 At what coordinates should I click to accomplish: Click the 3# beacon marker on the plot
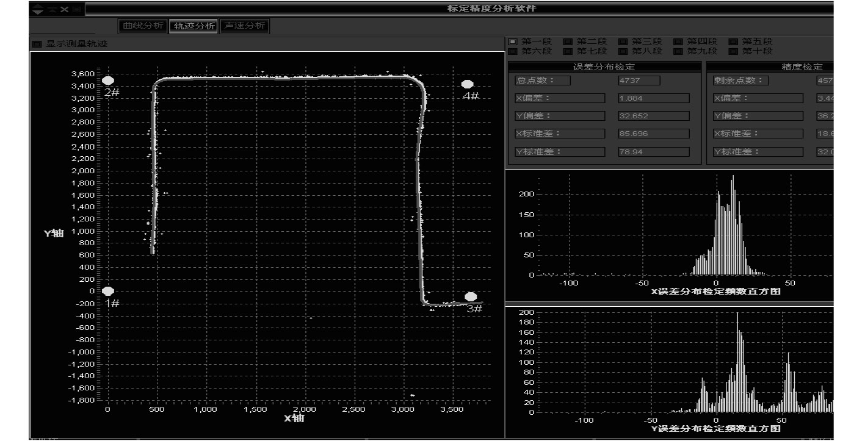click(x=471, y=297)
